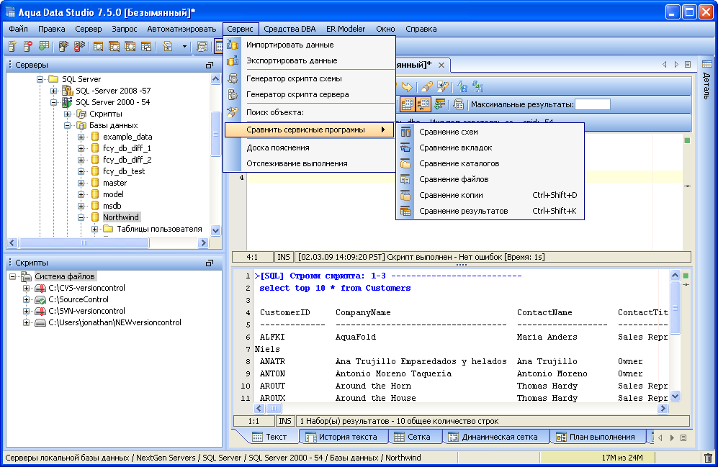Click the Серверы panel horizontal scrollbar
Screen dimensions: 718x467
pyautogui.click(x=84, y=243)
